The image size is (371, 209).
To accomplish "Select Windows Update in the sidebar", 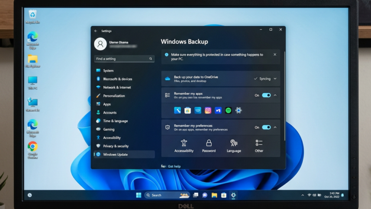I will [x=125, y=154].
